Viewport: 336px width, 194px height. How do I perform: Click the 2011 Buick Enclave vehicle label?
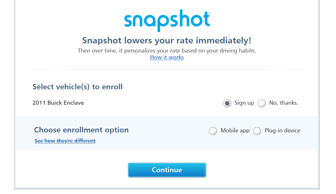click(x=58, y=103)
